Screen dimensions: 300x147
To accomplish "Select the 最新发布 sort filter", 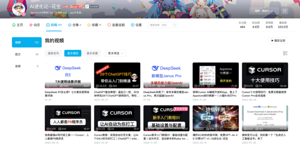I will click(x=53, y=53).
